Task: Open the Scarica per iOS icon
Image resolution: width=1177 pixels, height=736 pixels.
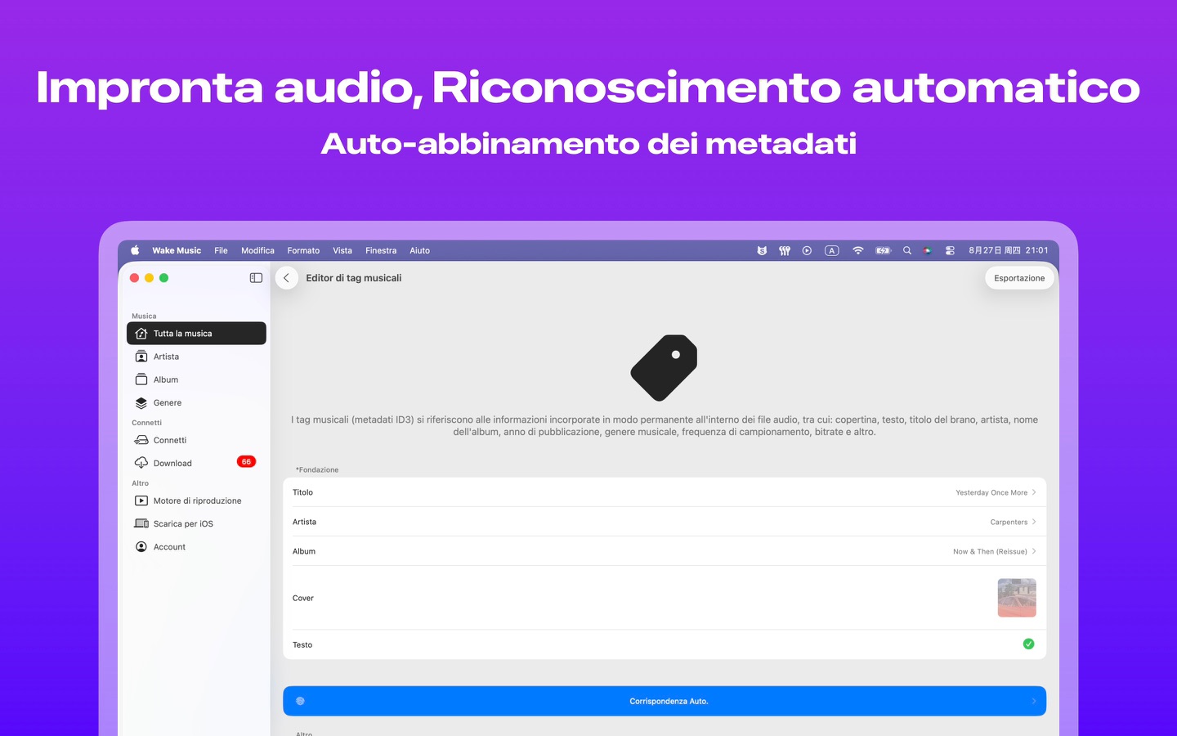Action: (x=141, y=523)
